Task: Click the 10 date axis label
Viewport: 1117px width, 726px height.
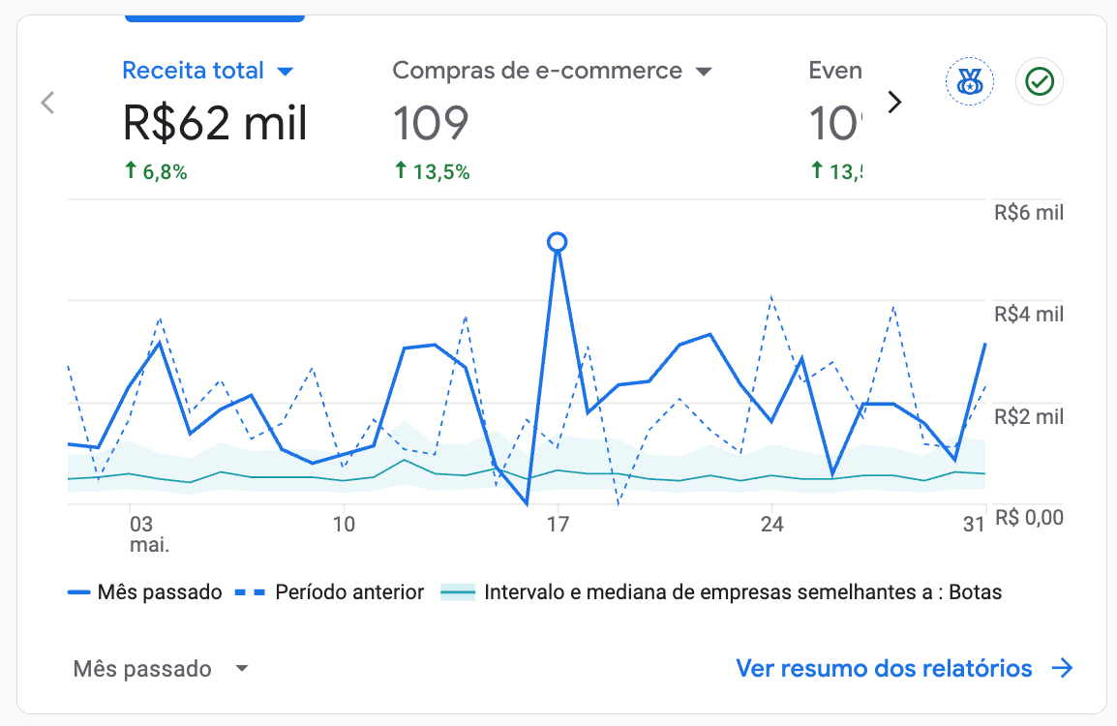Action: pyautogui.click(x=344, y=525)
